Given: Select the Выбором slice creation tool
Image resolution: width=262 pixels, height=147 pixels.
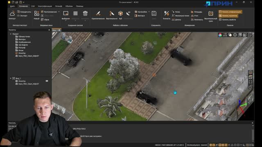Looking at the screenshot, I should [65, 15].
